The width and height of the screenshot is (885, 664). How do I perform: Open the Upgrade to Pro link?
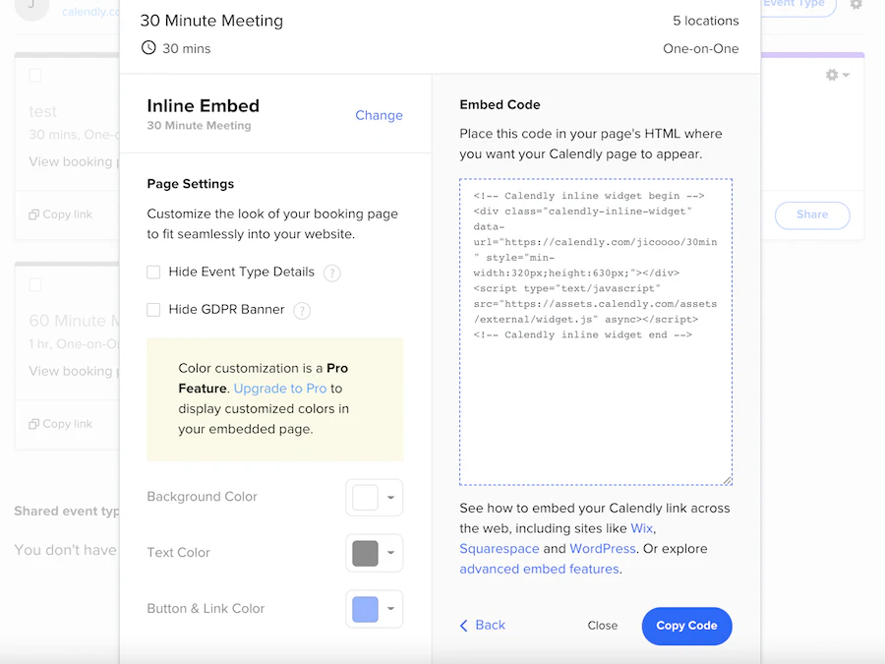coord(279,389)
